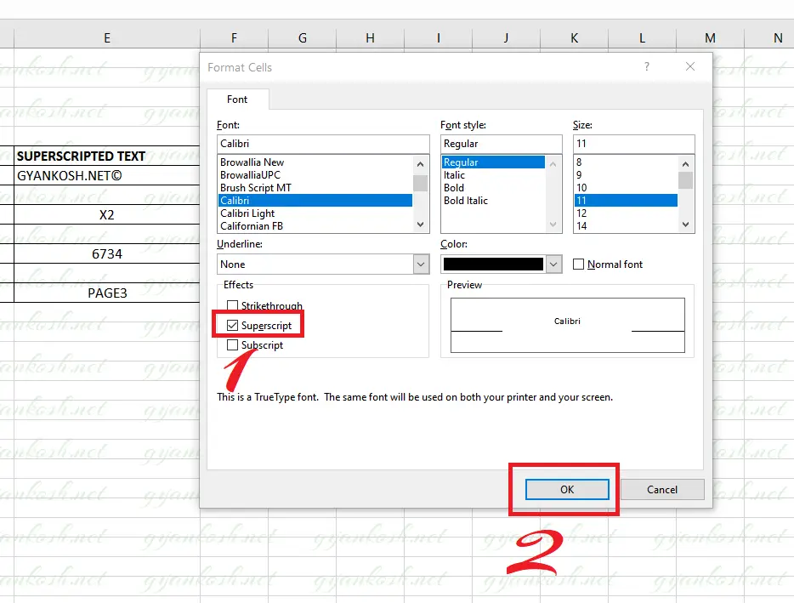Choose Californian FB font

(315, 226)
